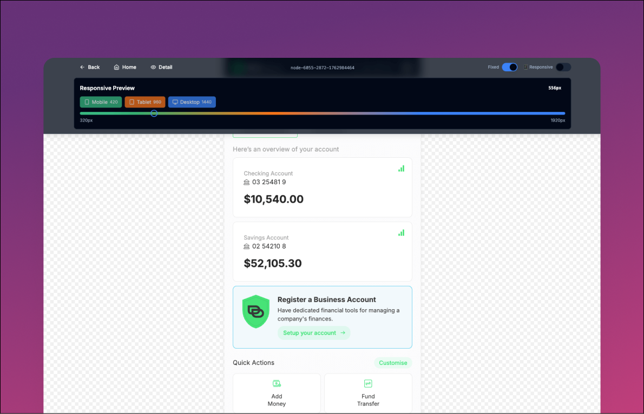The image size is (644, 414).
Task: Select the Tablet 960 preset
Action: pos(145,102)
